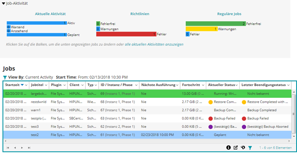The width and height of the screenshot is (297, 153).
Task: Click the yellow status dot for Restore Com...
Action: (210, 102)
